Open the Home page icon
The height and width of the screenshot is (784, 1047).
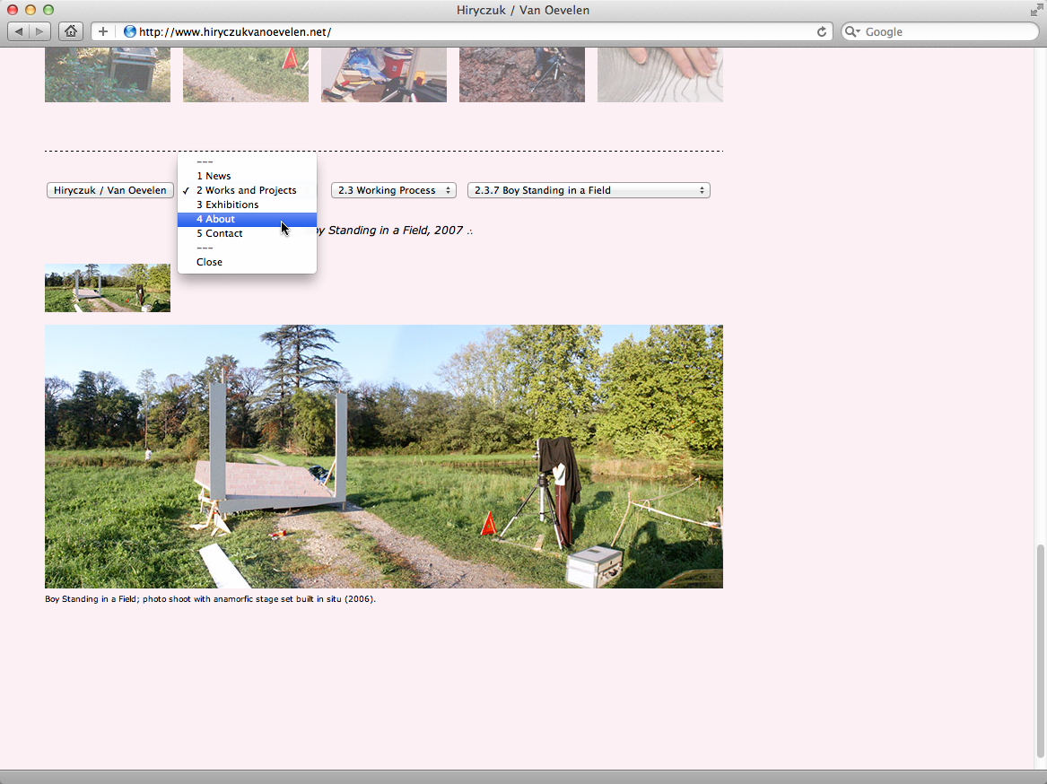point(70,31)
